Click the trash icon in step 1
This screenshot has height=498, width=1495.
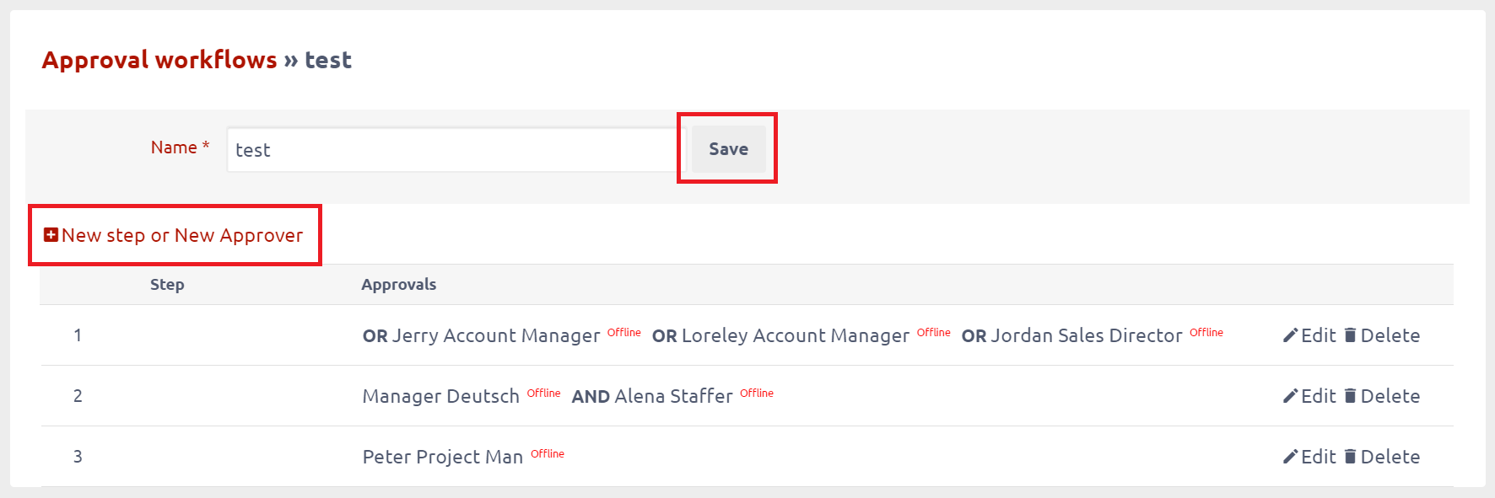[1350, 335]
